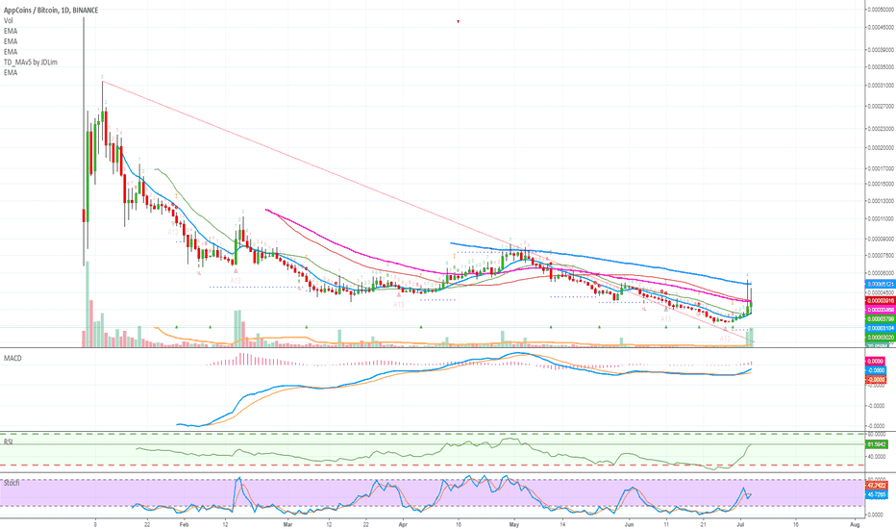Click the Mar label on the time axis
The width and height of the screenshot is (896, 529).
287,524
